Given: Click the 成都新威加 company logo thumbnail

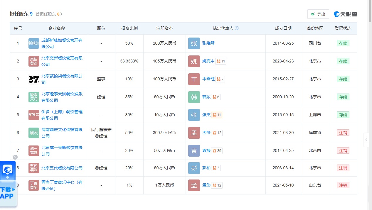Looking at the screenshot, I should 33,43.
